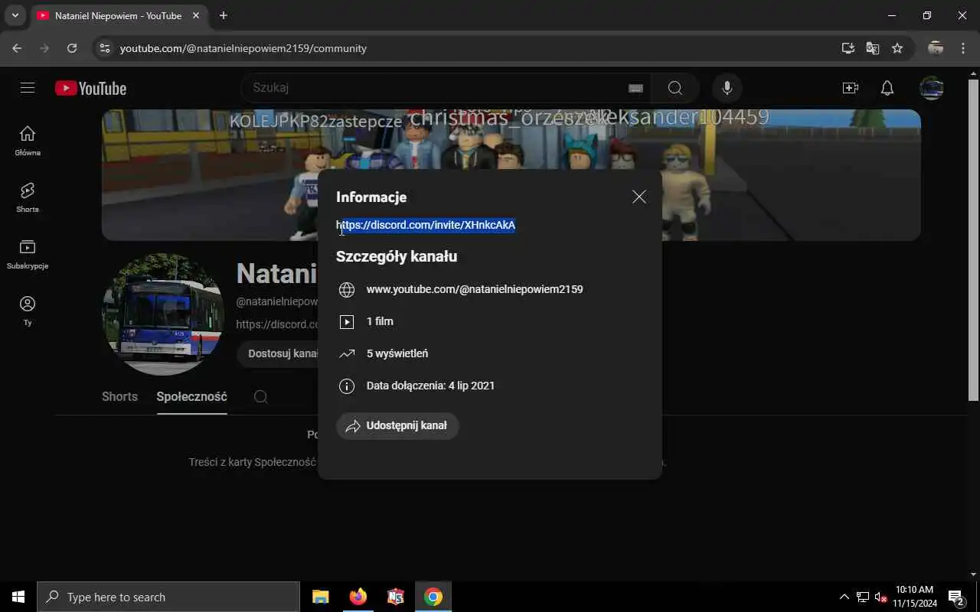The image size is (980, 612).
Task: Open the Ty section in sidebar
Action: 28,311
